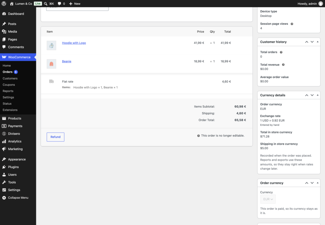325x225 pixels.
Task: Move Currency details panel up
Action: click(x=307, y=95)
